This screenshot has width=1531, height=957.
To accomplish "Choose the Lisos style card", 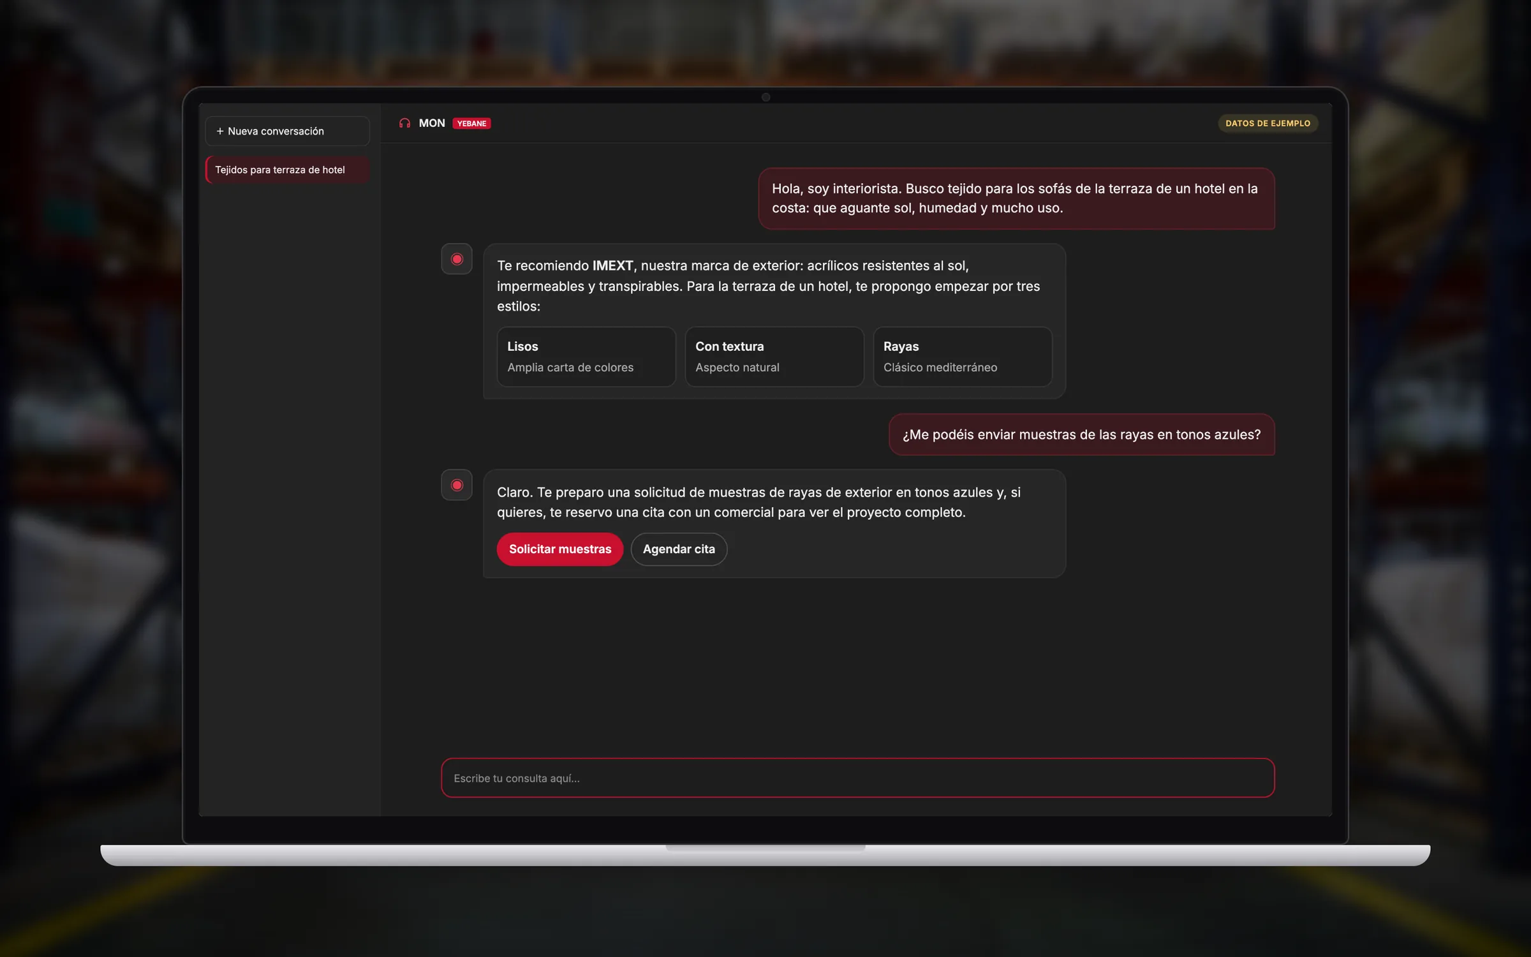I will tap(586, 357).
